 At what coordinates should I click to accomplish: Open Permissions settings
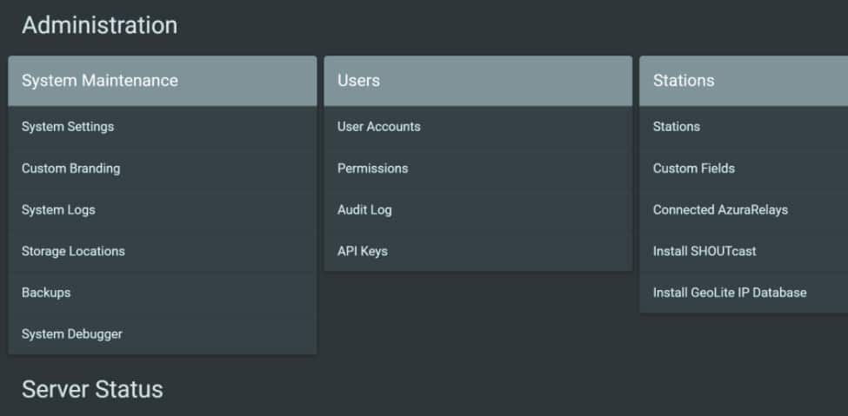coord(372,168)
